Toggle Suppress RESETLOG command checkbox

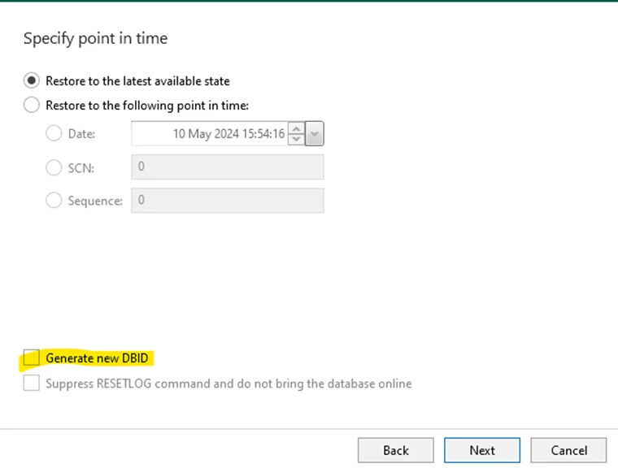pyautogui.click(x=31, y=383)
